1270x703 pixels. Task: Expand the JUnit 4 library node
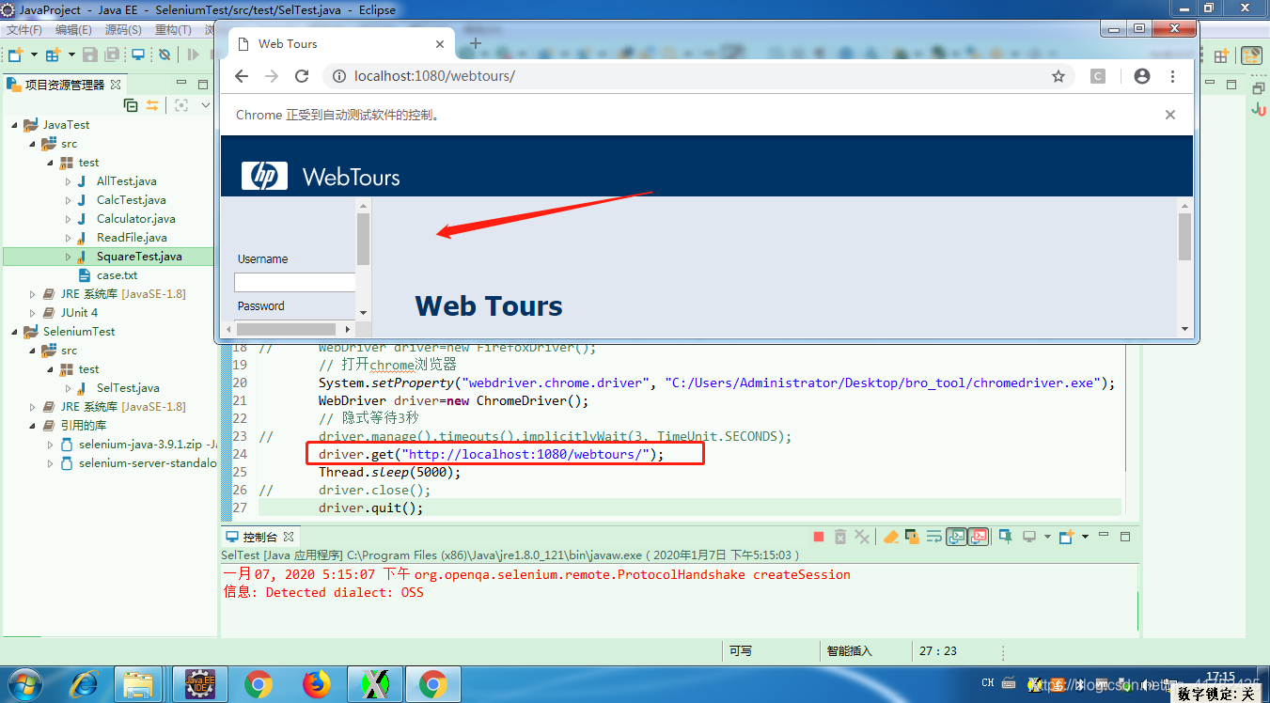click(x=32, y=313)
